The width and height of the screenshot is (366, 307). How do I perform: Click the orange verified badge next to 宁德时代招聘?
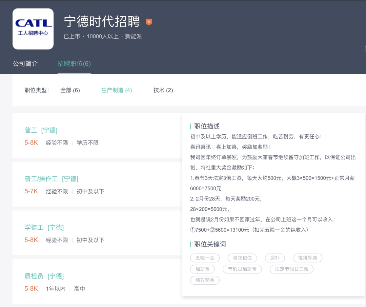(x=148, y=21)
